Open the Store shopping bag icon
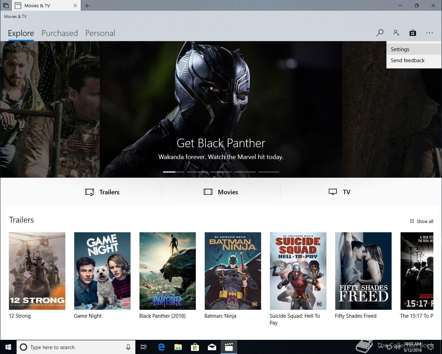Screen dimensions: 442x354 [413, 33]
